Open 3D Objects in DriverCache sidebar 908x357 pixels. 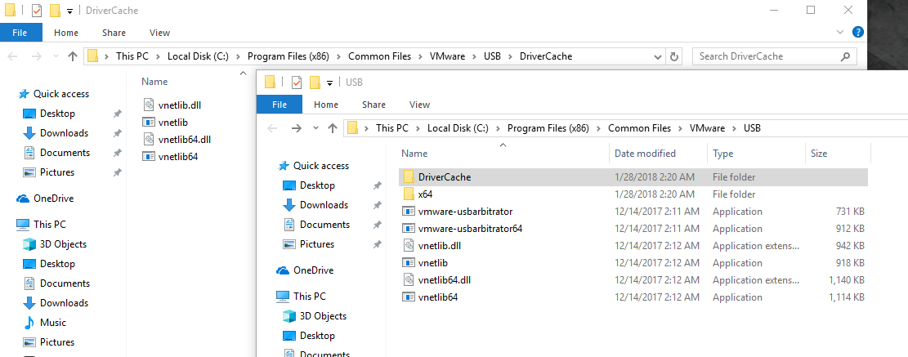63,244
